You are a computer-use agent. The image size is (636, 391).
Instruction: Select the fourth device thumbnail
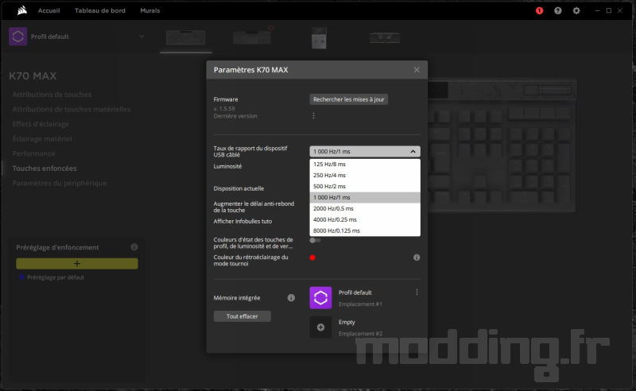[x=385, y=37]
